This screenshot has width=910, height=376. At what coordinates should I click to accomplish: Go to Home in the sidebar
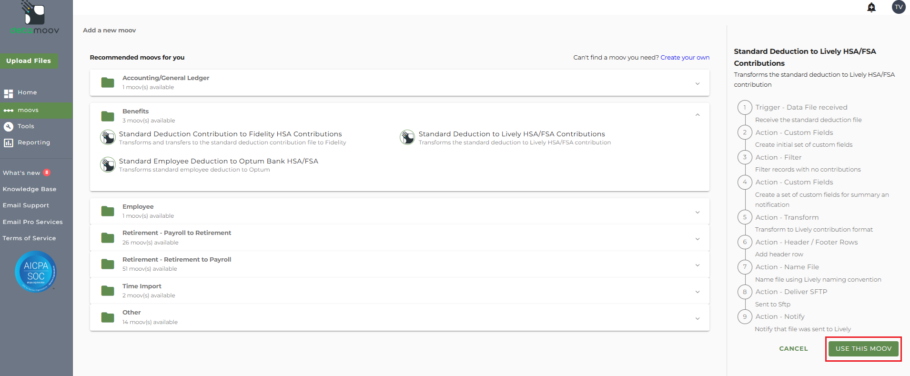pos(27,92)
